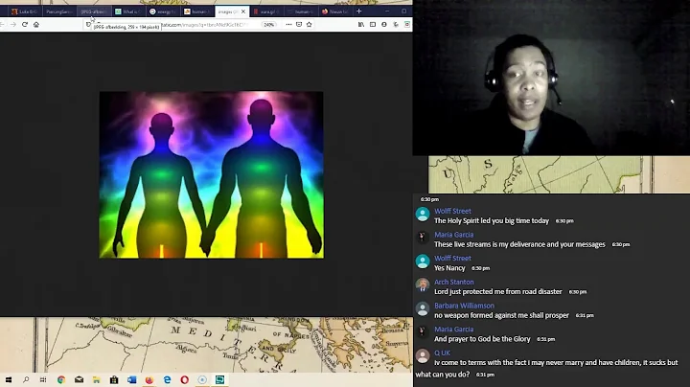The image size is (690, 387).
Task: Switch to the 'energy' tab
Action: (x=163, y=11)
